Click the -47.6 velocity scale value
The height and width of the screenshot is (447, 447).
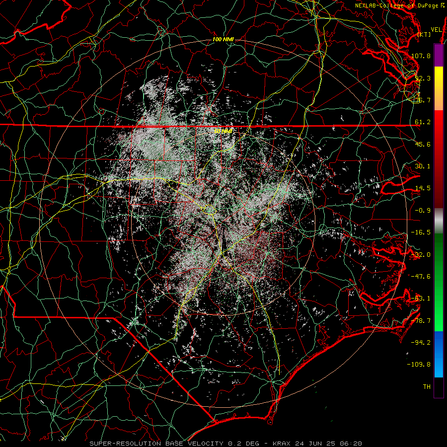point(421,277)
